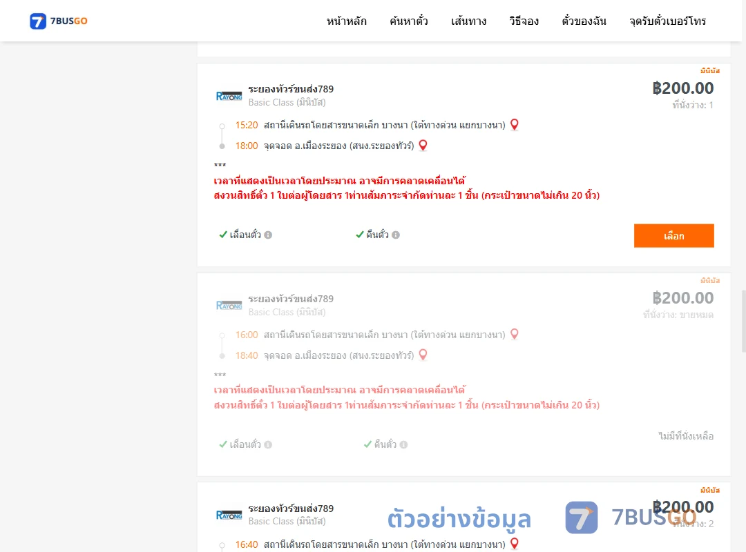Click the page vertical scrollbar thumb

[744, 321]
